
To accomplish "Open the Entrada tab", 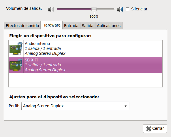I will pyautogui.click(x=71, y=26).
